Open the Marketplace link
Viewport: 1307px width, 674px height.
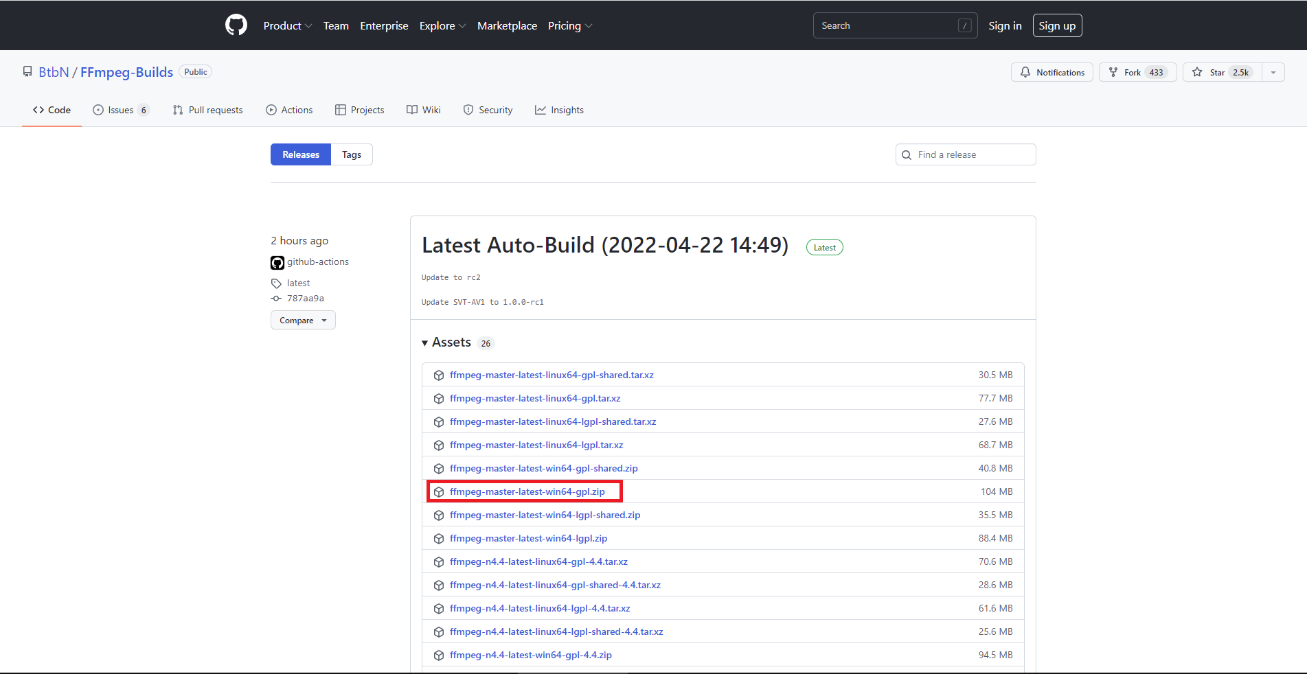click(x=507, y=25)
